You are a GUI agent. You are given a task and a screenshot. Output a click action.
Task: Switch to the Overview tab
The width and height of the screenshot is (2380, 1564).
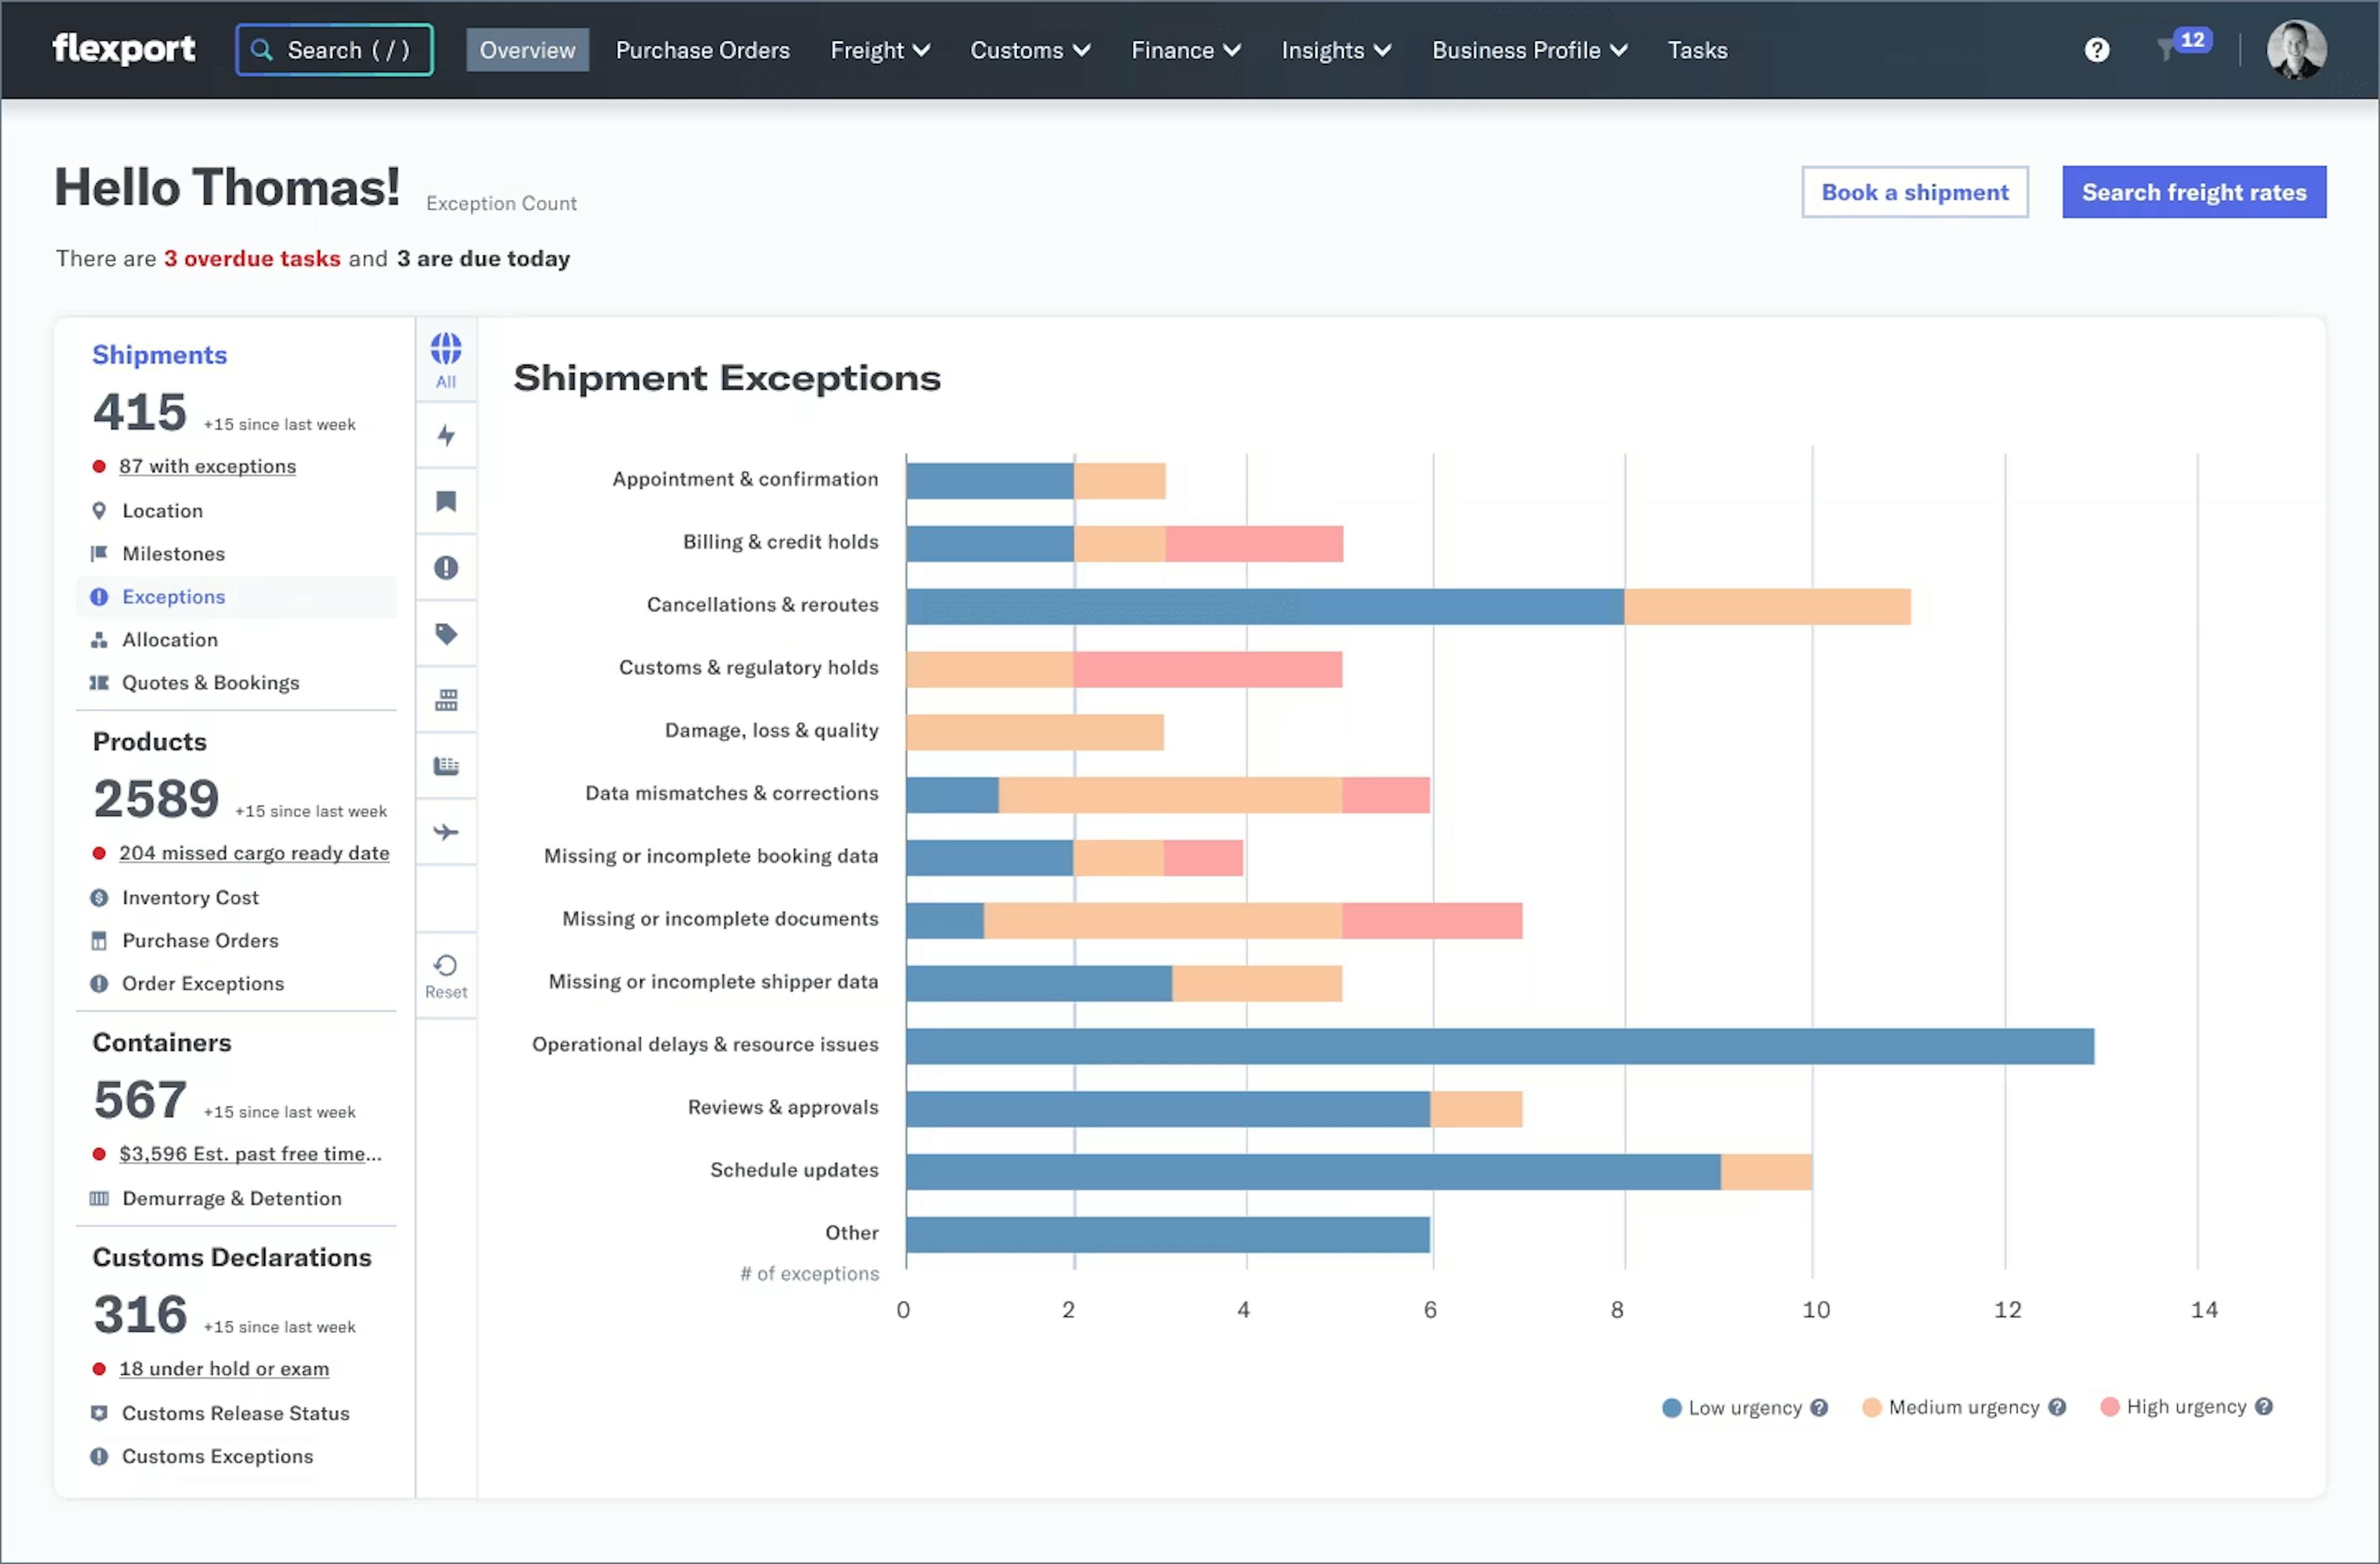tap(527, 49)
